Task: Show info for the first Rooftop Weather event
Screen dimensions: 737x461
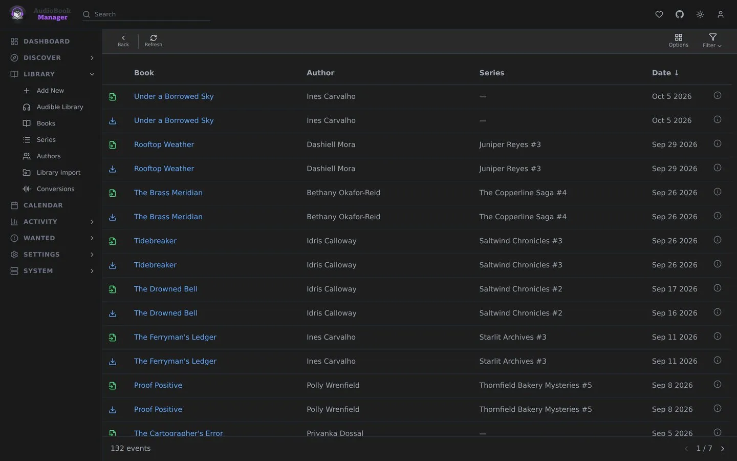Action: (x=718, y=143)
